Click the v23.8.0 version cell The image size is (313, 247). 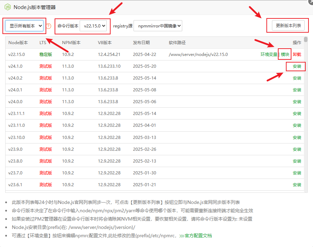click(x=15, y=161)
